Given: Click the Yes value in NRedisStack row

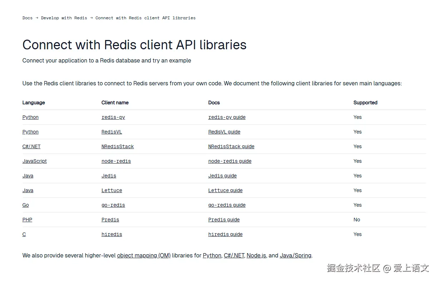Looking at the screenshot, I should (x=358, y=146).
